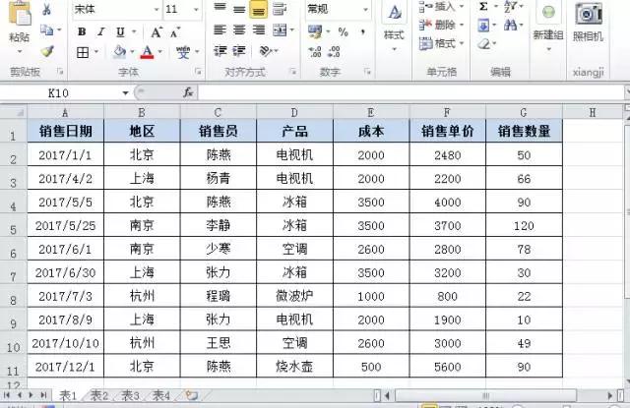
Task: Click the fx insert function icon
Action: point(188,92)
